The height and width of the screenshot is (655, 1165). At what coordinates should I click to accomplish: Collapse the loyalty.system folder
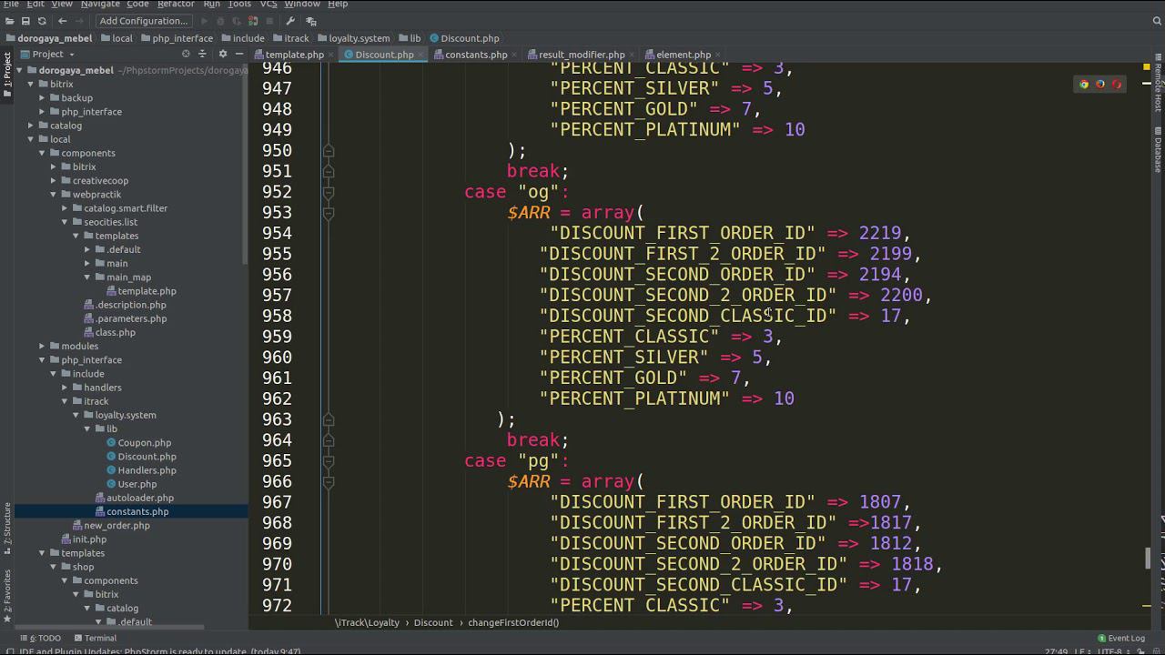(76, 415)
